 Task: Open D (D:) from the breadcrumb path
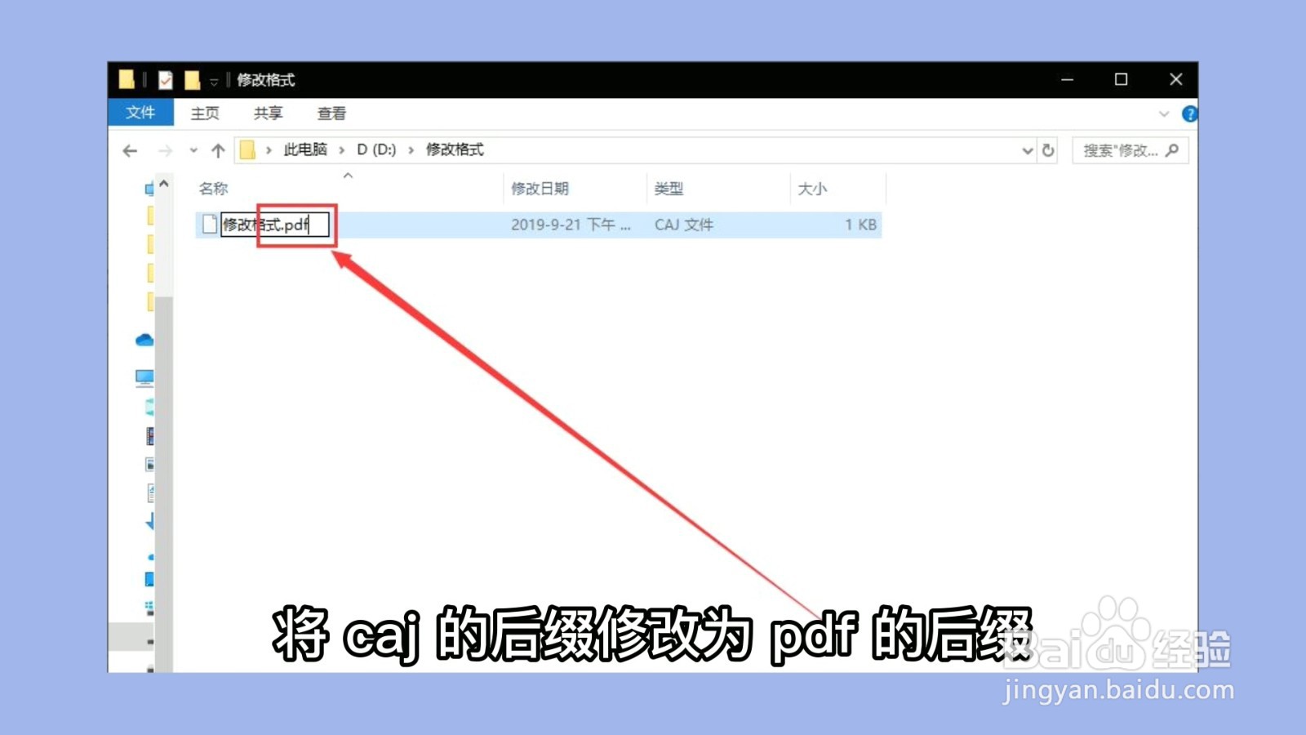tap(375, 150)
